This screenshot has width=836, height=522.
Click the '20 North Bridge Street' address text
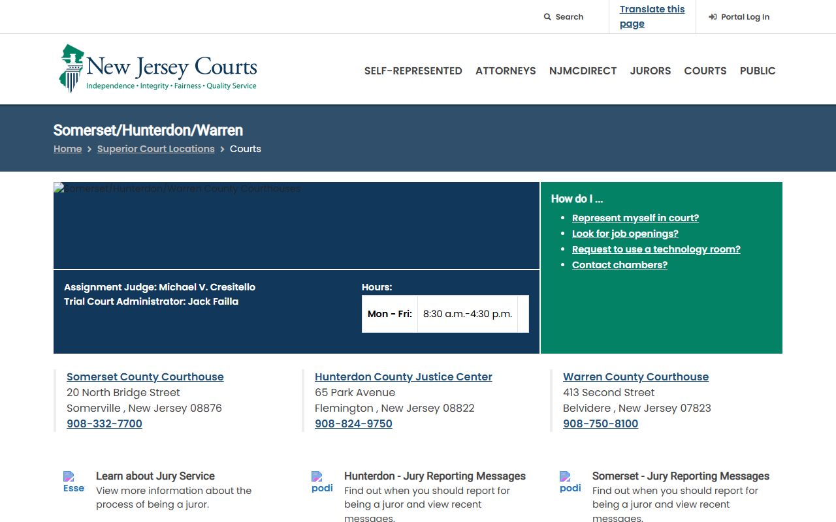(x=123, y=392)
